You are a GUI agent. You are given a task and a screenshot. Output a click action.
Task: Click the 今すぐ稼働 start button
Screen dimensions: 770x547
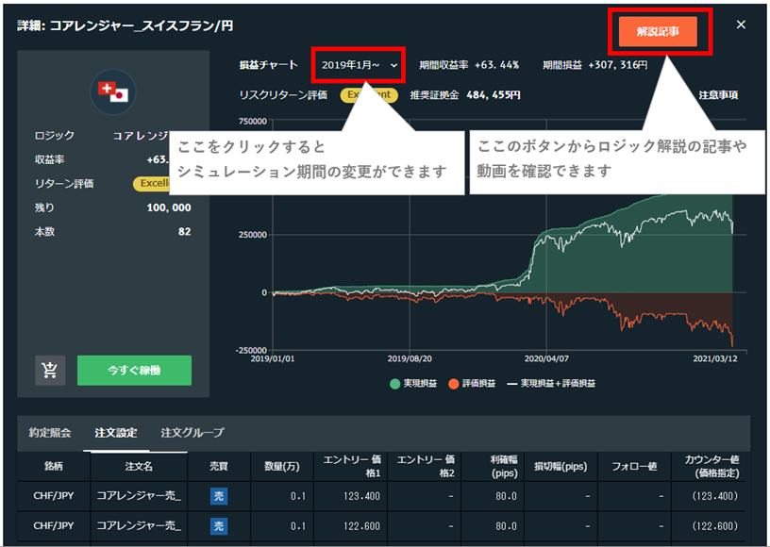click(134, 370)
